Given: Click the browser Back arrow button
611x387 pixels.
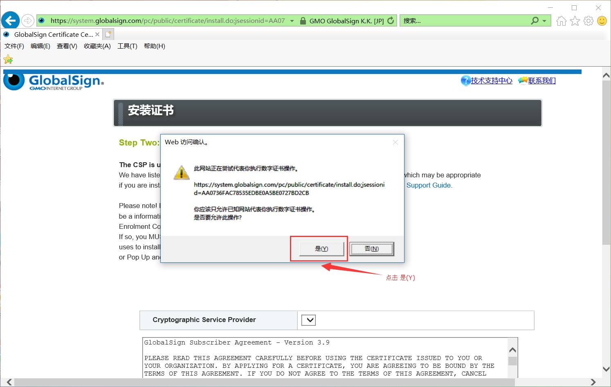Looking at the screenshot, I should pos(11,20).
